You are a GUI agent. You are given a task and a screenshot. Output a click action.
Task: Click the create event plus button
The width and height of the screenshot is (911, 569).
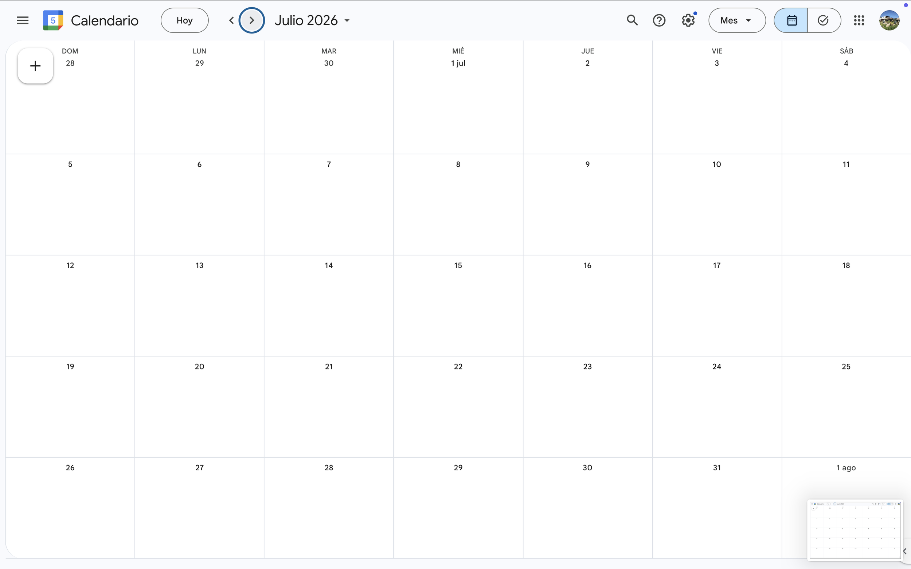(35, 66)
